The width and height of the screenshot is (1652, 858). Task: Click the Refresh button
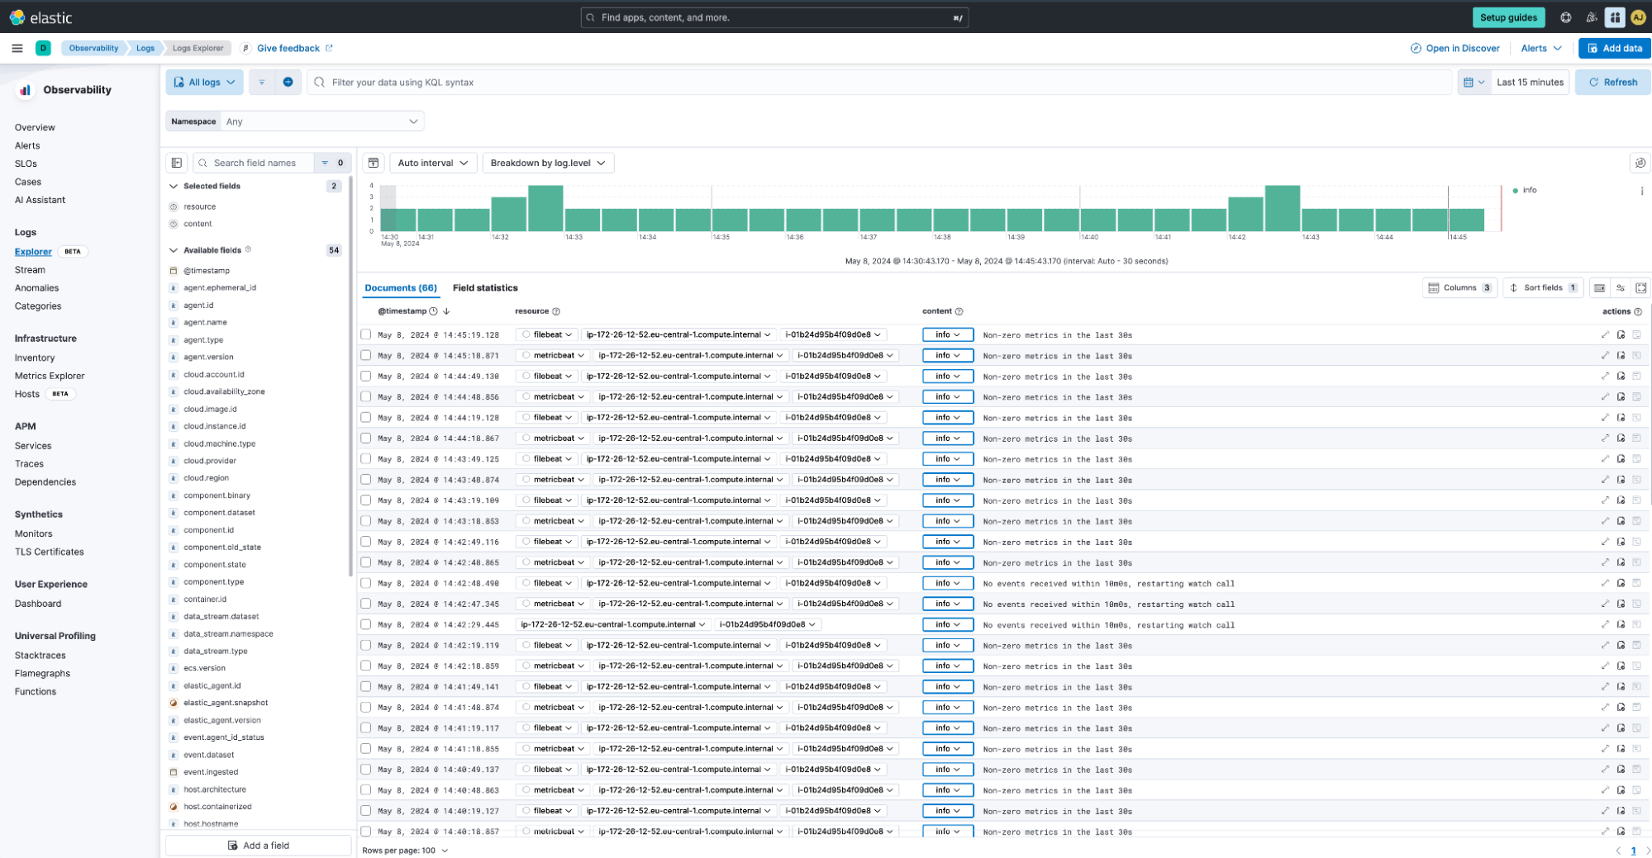click(1612, 82)
